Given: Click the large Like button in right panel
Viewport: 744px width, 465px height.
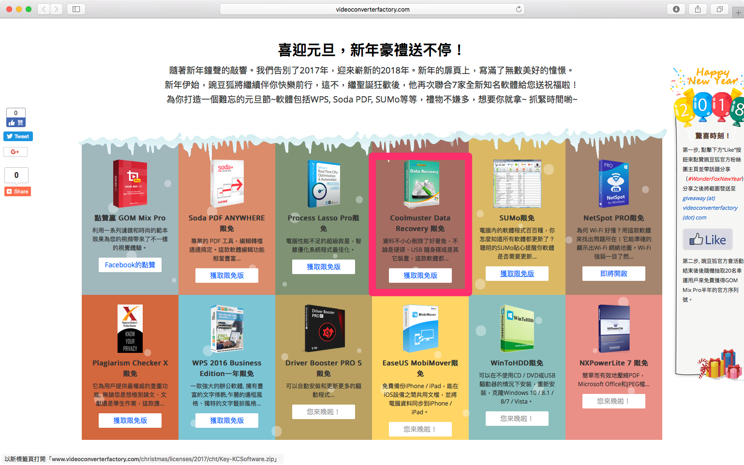Looking at the screenshot, I should pyautogui.click(x=708, y=239).
